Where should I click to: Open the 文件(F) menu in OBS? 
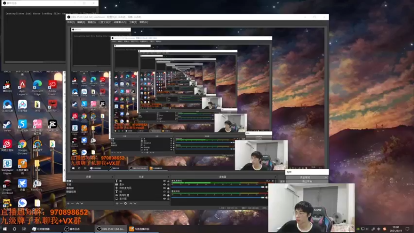71,22
